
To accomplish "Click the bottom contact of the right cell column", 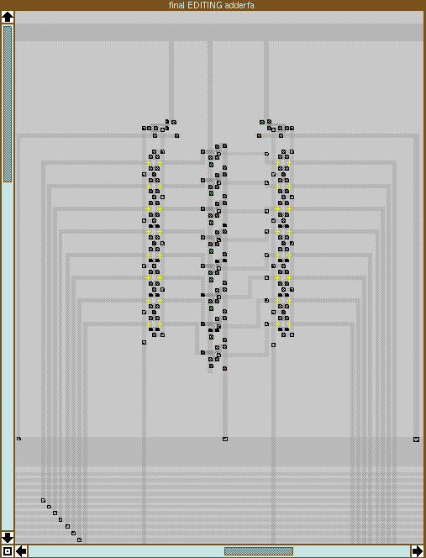I will 273,345.
